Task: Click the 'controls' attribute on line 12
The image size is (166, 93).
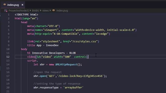Action: pos(80,57)
